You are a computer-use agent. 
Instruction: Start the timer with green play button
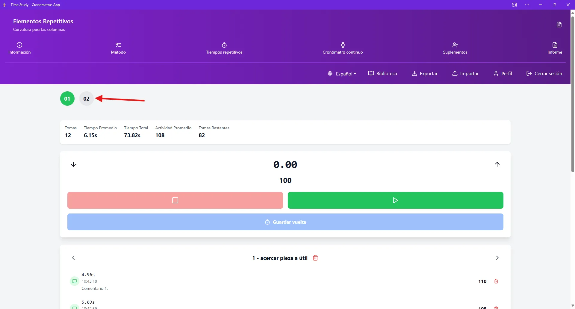[x=396, y=200]
